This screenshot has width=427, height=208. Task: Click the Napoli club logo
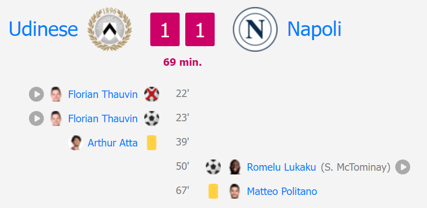pyautogui.click(x=255, y=29)
